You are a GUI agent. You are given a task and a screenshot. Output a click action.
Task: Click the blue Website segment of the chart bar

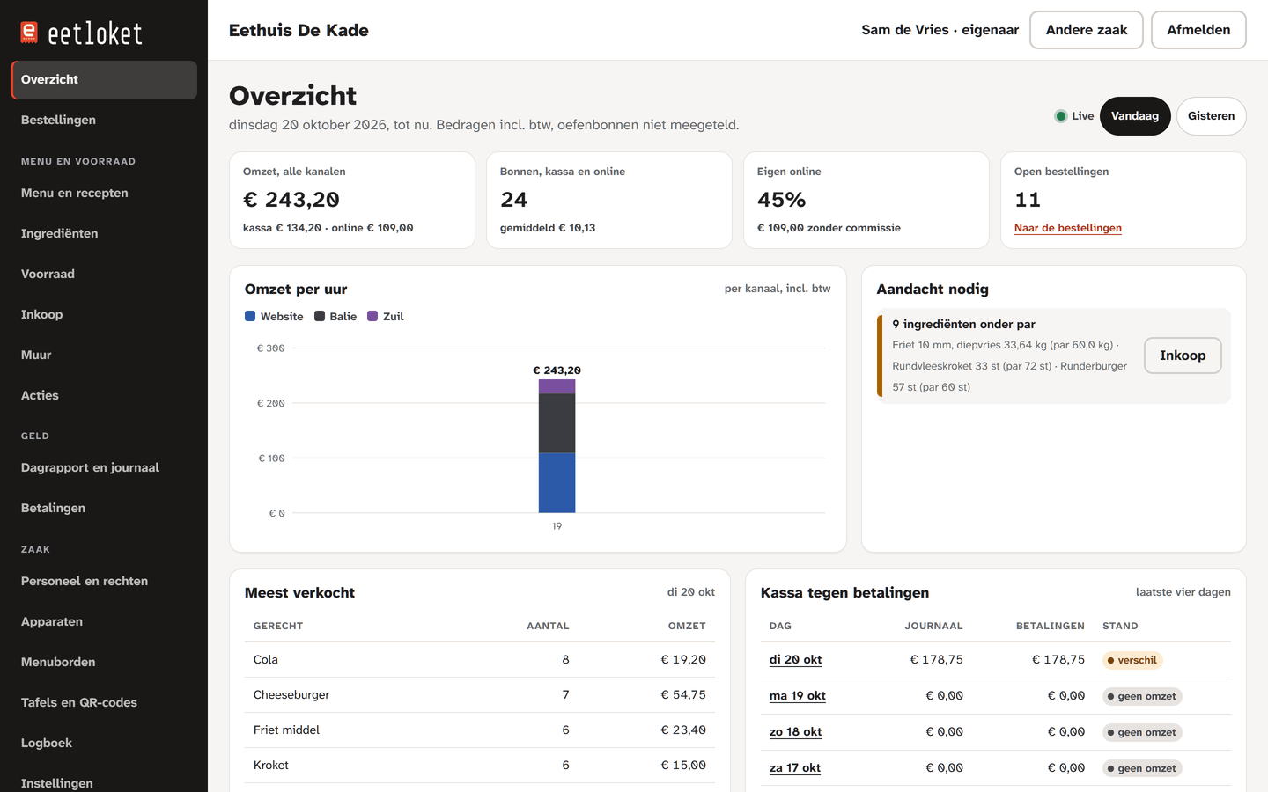click(x=557, y=482)
